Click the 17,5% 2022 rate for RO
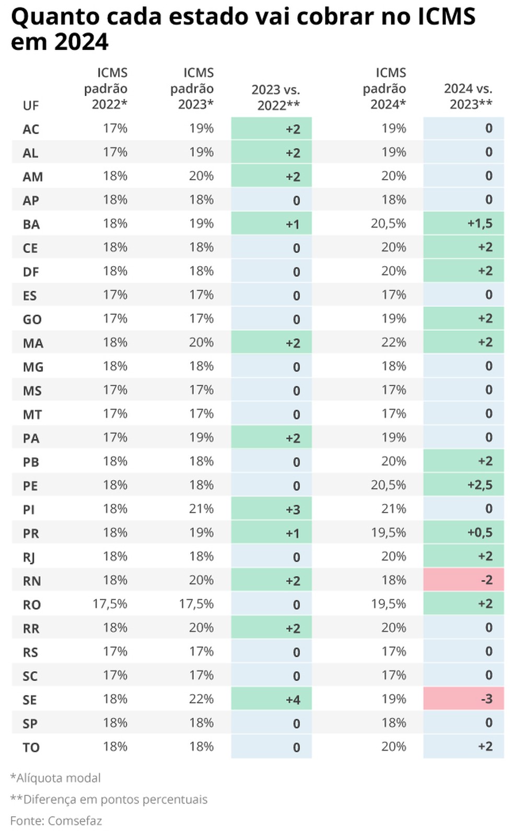Viewport: 514px width, 837px height. [x=110, y=604]
